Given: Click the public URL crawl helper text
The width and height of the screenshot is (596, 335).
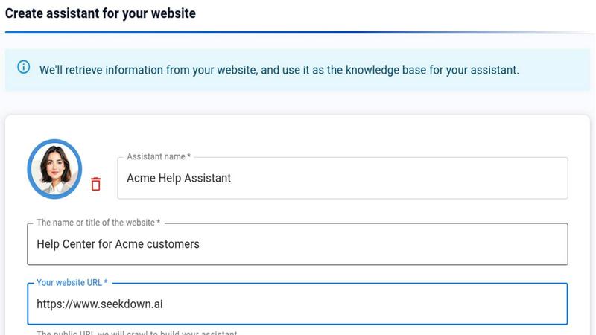Looking at the screenshot, I should tap(137, 332).
